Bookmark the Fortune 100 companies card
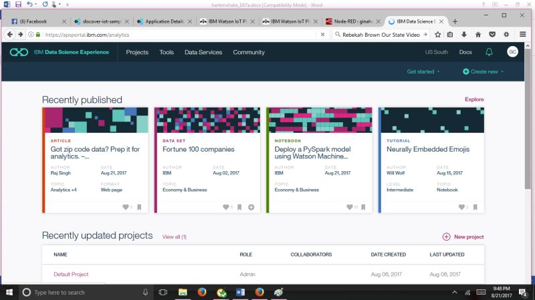Screen dimensions: 535x300 (x=239, y=207)
